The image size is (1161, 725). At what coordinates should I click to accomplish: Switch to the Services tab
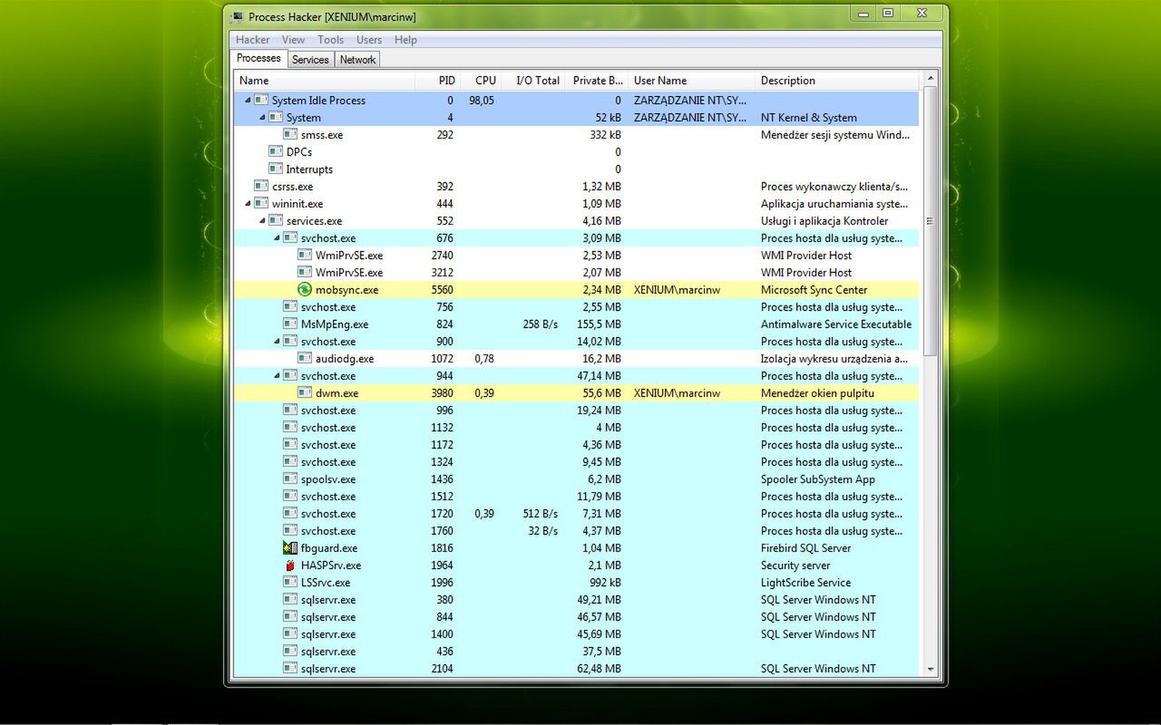tap(310, 60)
